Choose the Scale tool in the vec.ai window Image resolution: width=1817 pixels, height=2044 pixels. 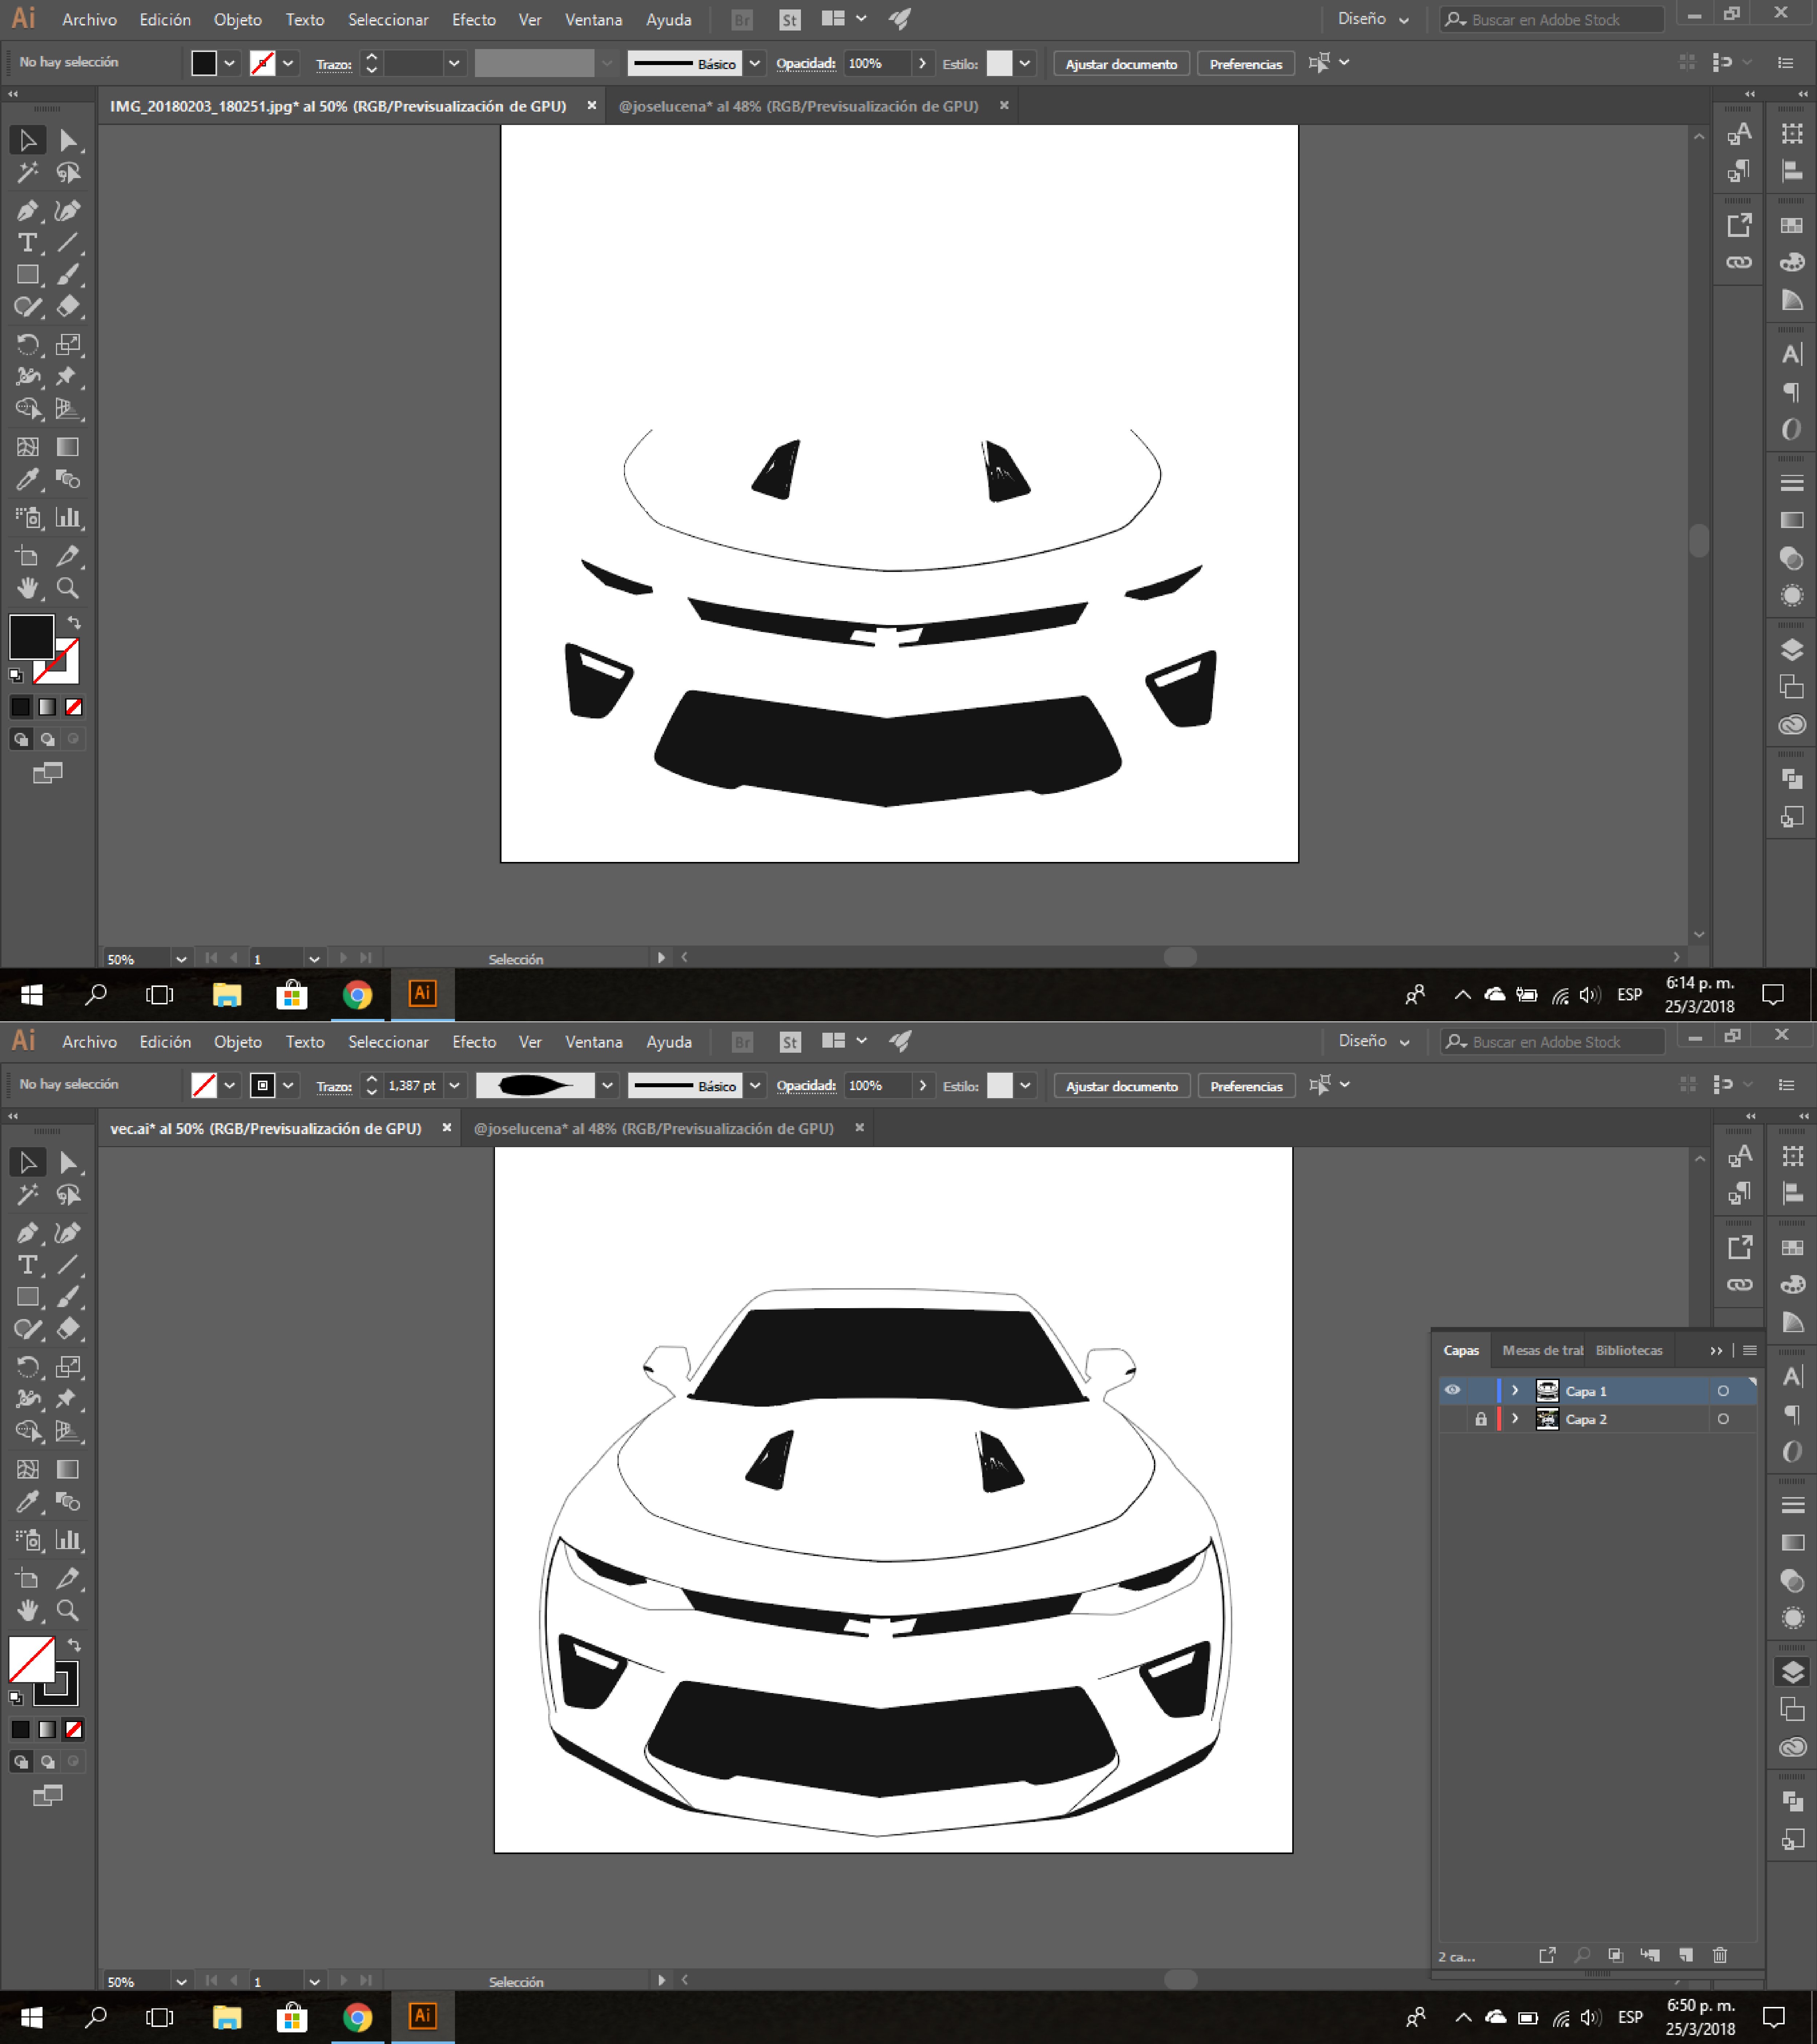coord(68,1367)
